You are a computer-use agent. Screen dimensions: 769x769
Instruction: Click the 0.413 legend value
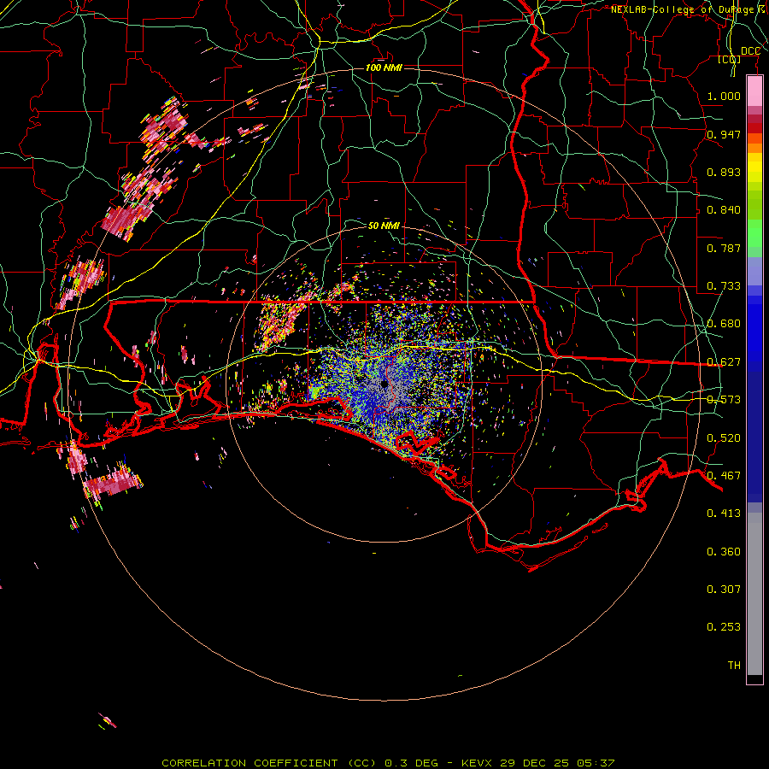click(724, 514)
